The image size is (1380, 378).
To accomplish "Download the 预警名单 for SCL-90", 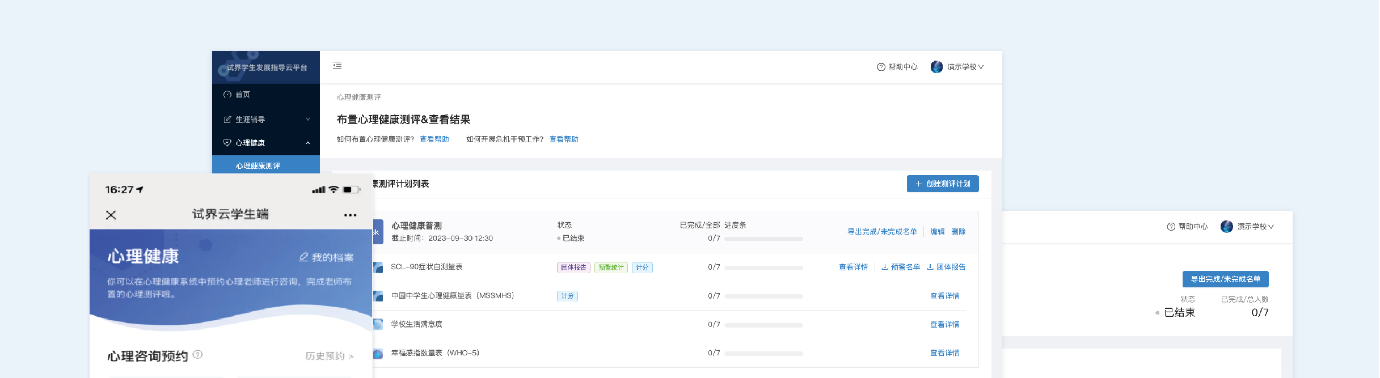I will pyautogui.click(x=901, y=267).
